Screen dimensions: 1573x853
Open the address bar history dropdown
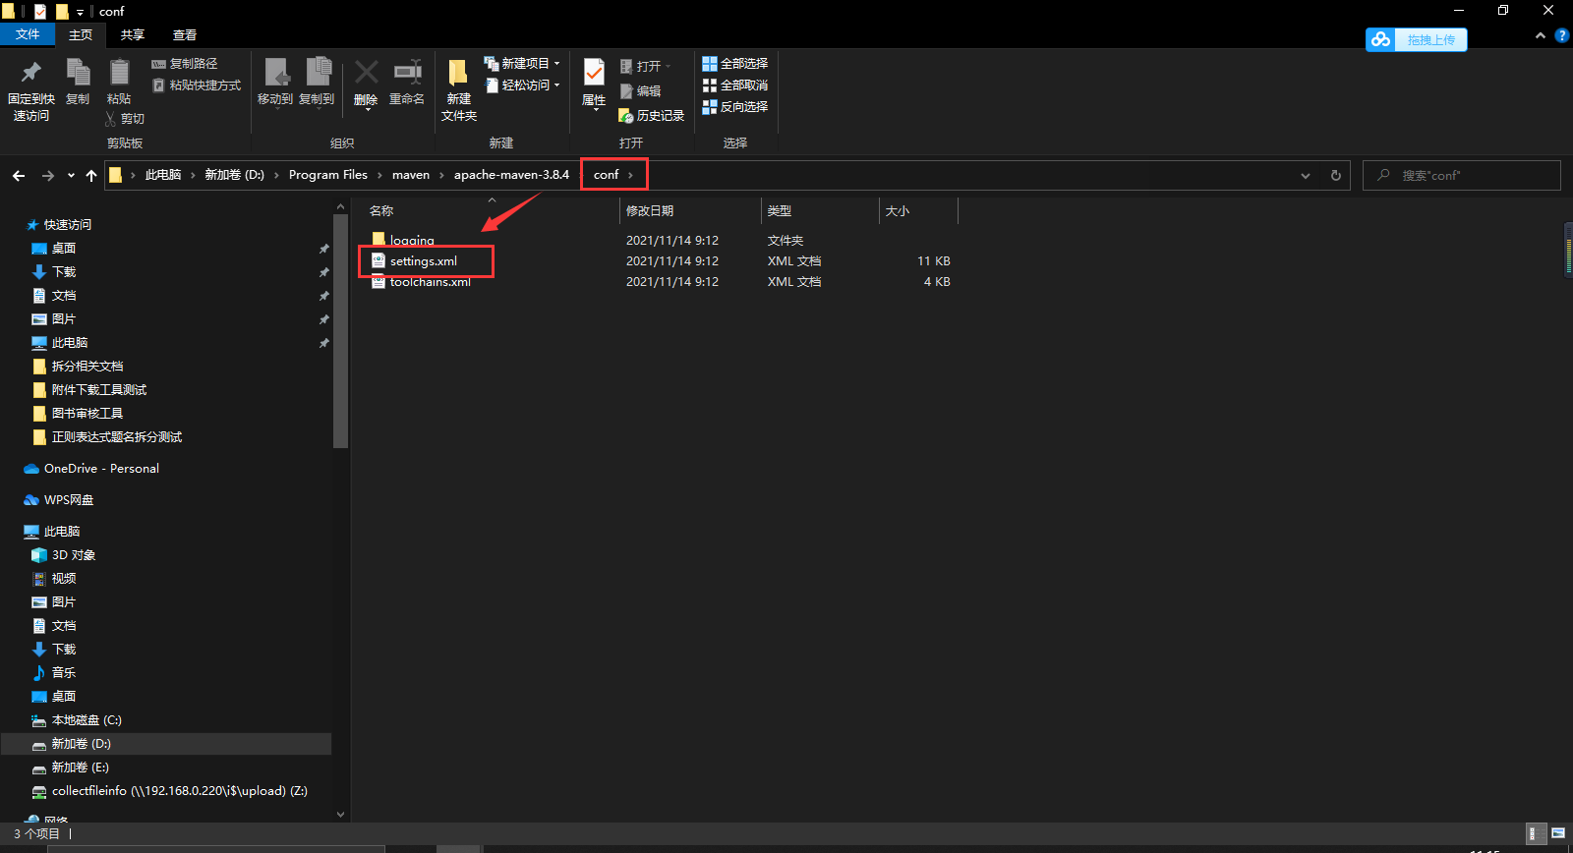tap(1306, 176)
